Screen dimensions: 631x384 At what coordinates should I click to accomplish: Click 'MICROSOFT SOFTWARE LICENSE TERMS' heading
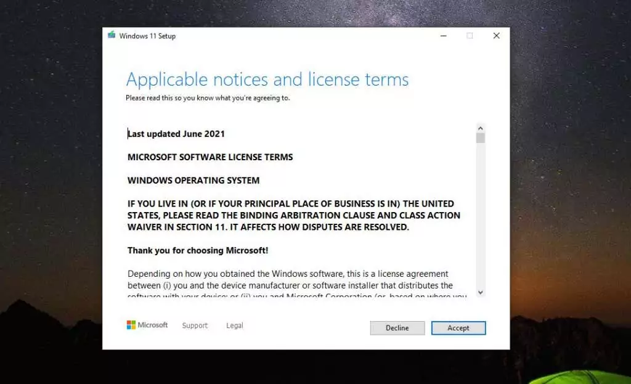tap(210, 157)
